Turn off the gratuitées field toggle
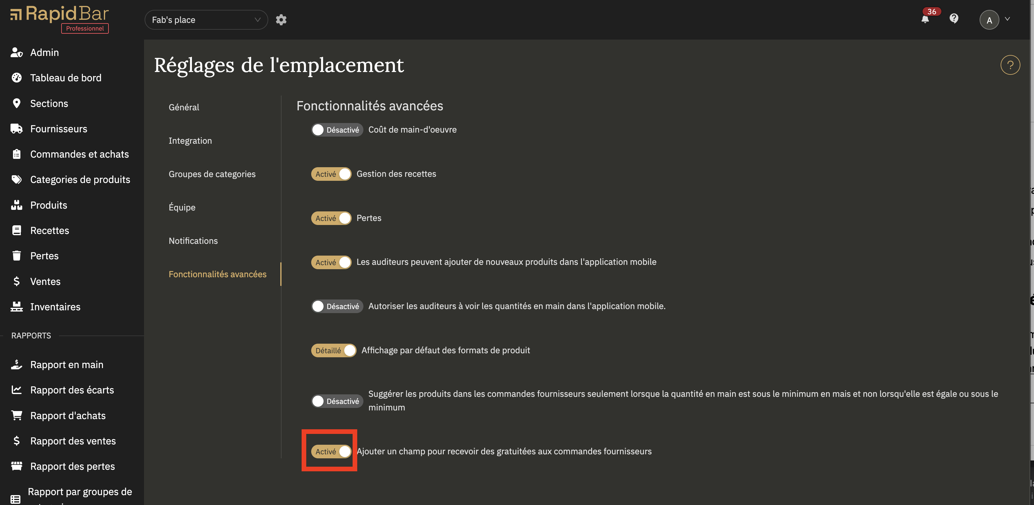Viewport: 1034px width, 505px height. pyautogui.click(x=331, y=452)
